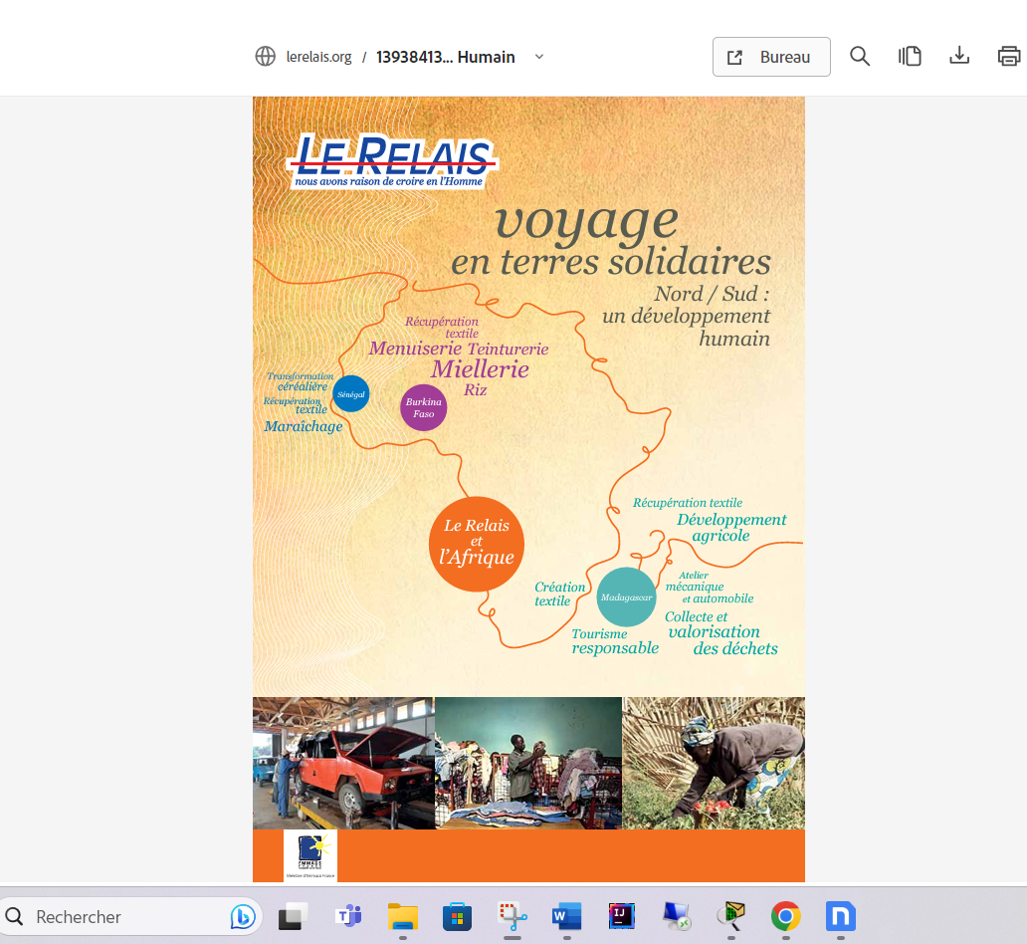
Task: Click the 'Atelier mécanique et automobile' text
Action: 710,588
